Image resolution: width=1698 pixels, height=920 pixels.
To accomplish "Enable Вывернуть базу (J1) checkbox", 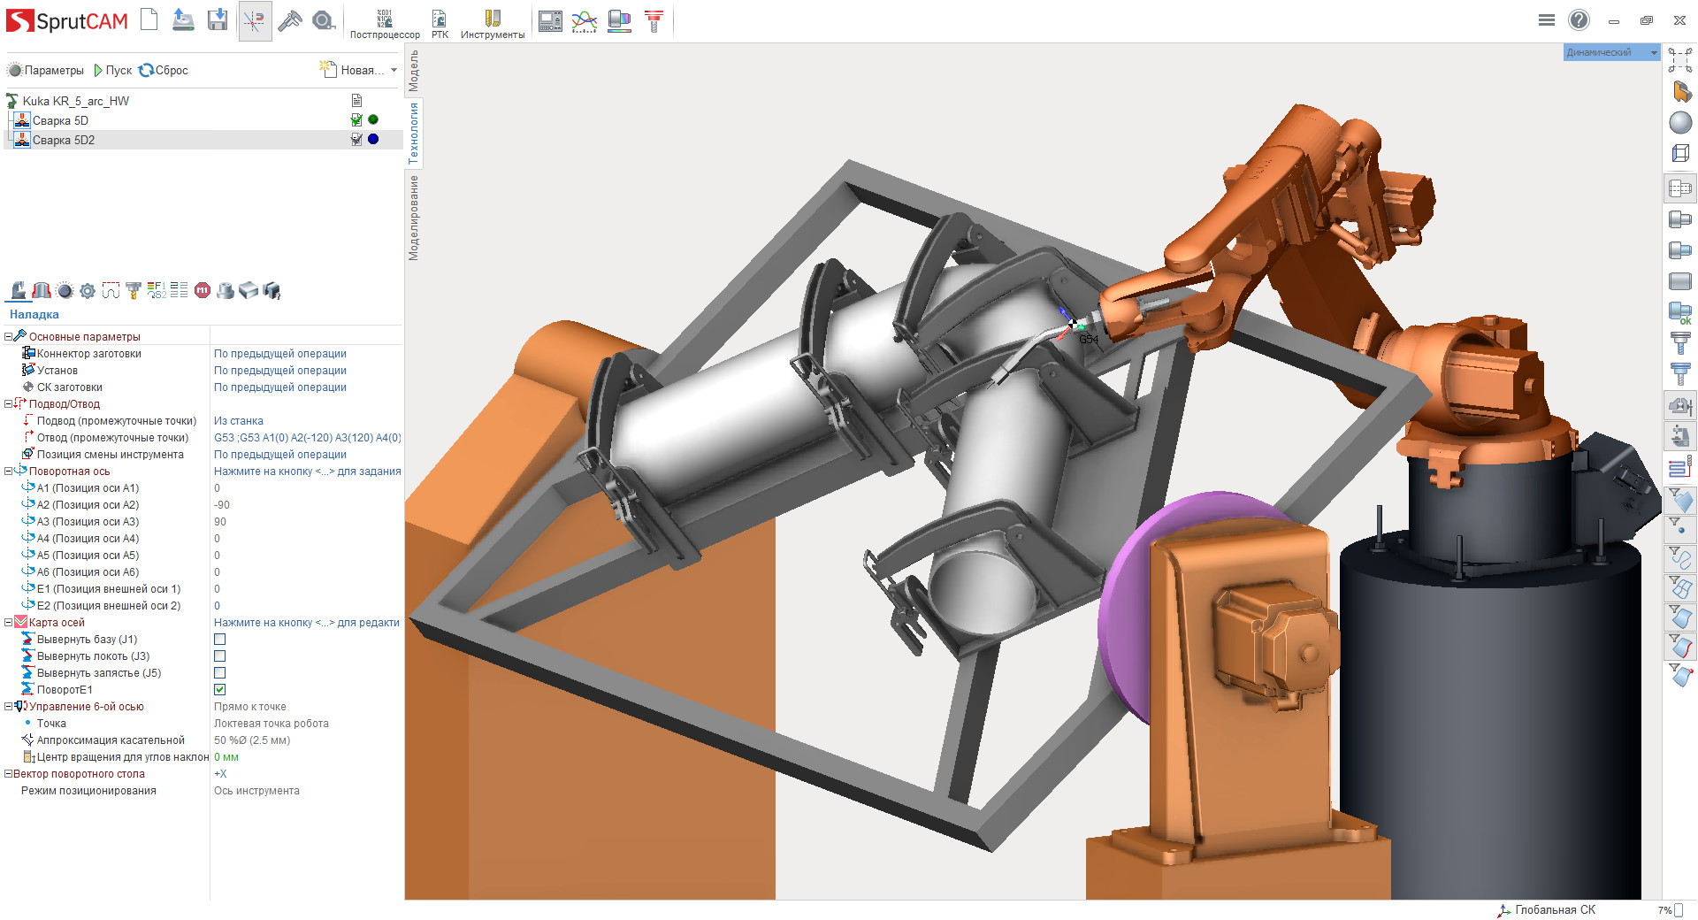I will (220, 640).
